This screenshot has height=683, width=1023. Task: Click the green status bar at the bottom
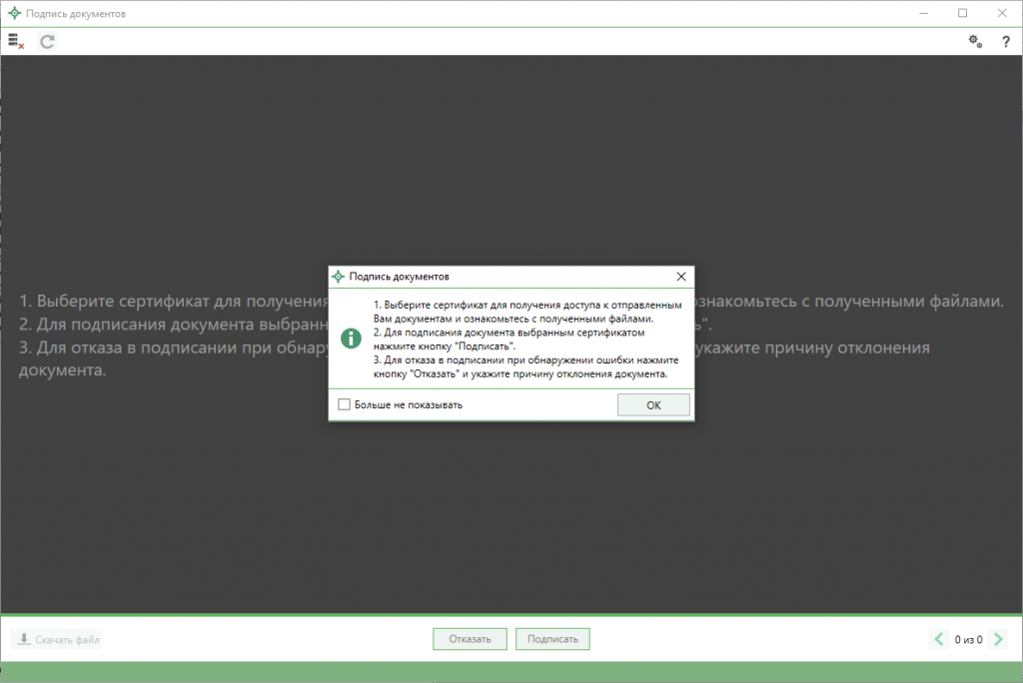pos(511,672)
